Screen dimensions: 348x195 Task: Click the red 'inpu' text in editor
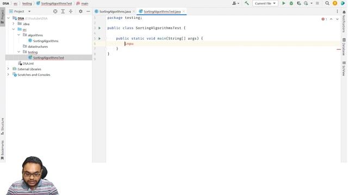[x=129, y=43]
